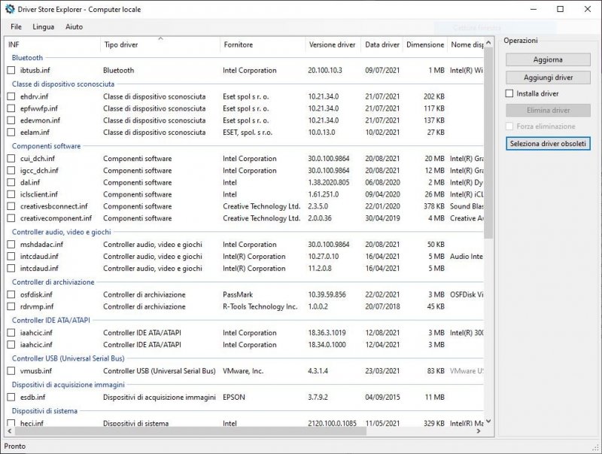The width and height of the screenshot is (602, 454).
Task: Collapse the Bluetooth group header
Action: point(27,58)
